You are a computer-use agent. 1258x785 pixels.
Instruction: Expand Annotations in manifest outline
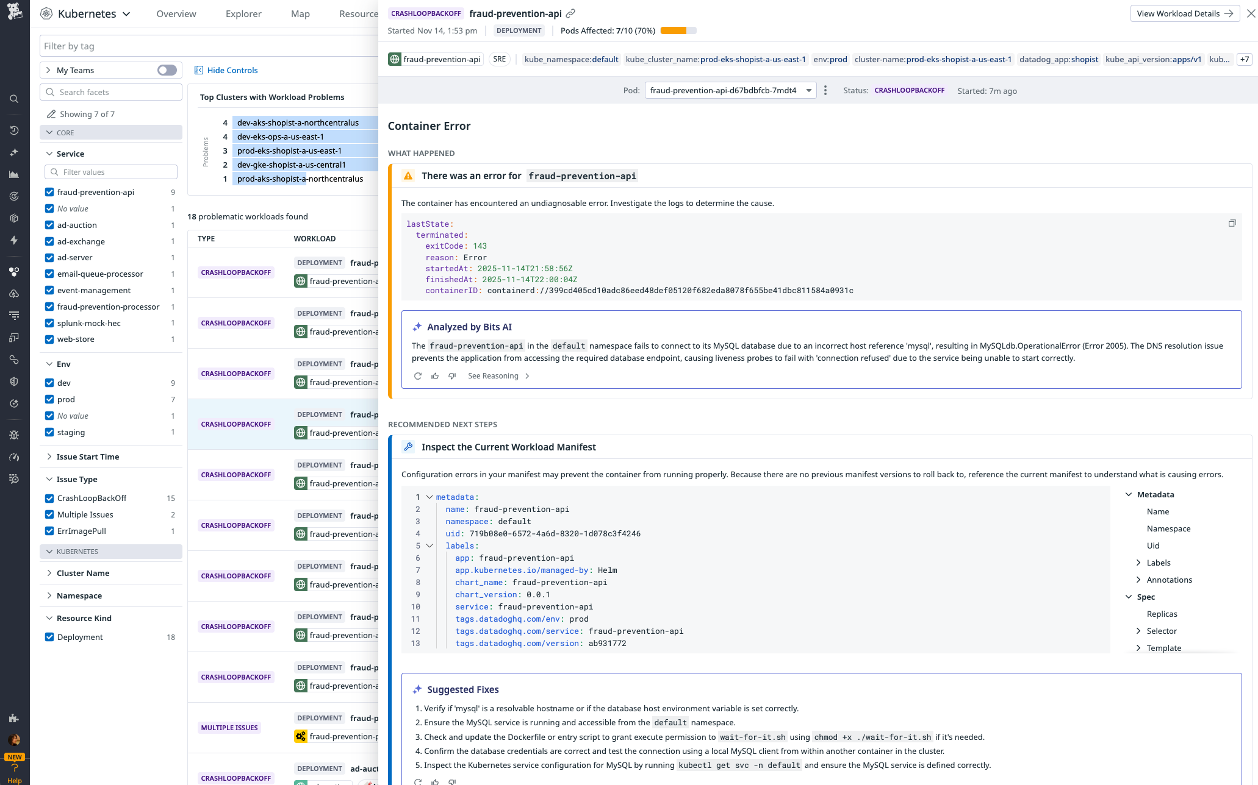(1138, 580)
